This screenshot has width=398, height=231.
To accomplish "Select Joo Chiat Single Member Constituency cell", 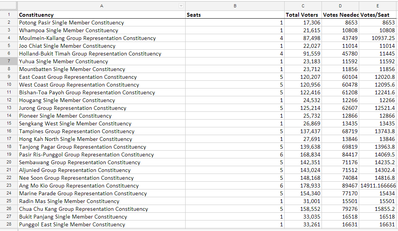I will click(x=101, y=46).
